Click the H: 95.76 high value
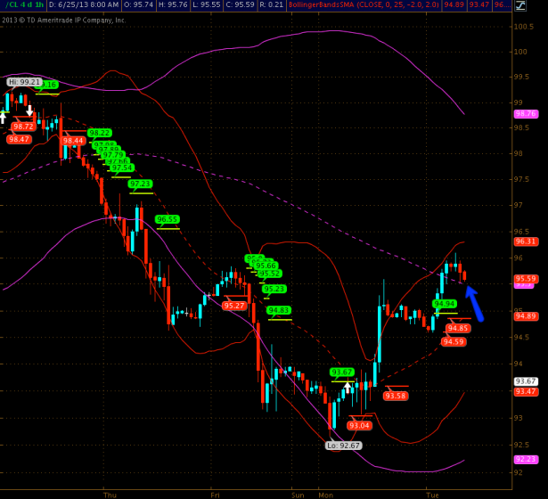The width and height of the screenshot is (548, 499). [173, 4]
